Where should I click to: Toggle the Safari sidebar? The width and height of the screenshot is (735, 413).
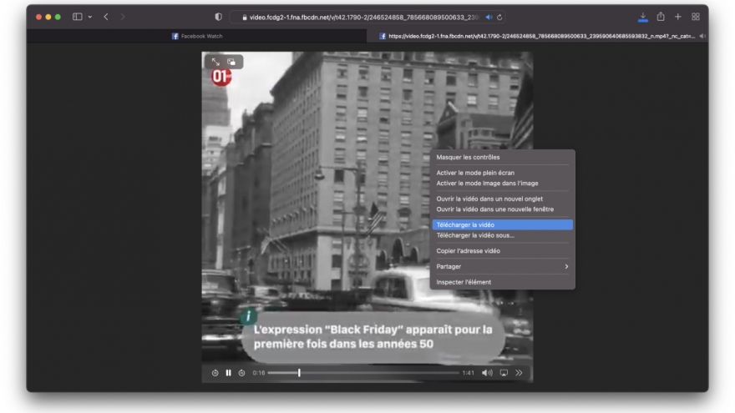click(78, 17)
